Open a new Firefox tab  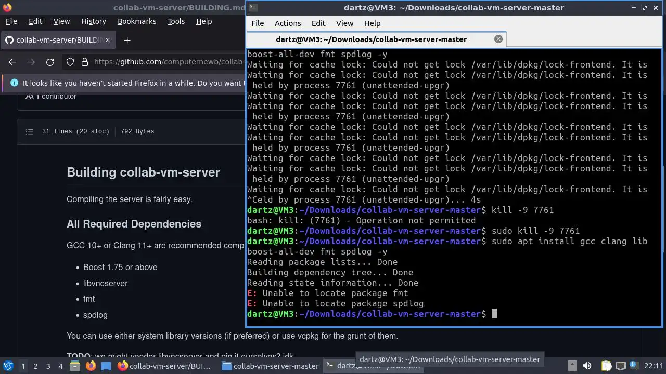127,40
